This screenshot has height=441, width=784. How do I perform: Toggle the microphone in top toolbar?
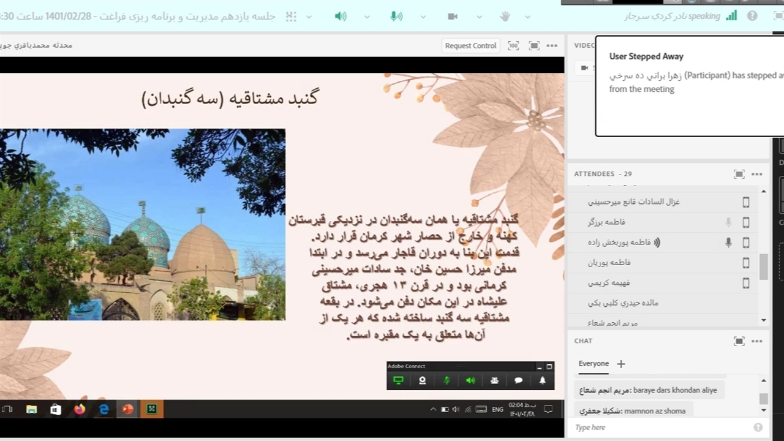tap(396, 17)
